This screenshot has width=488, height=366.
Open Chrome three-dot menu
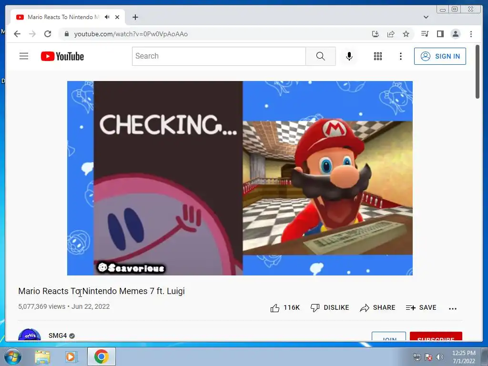tap(471, 34)
